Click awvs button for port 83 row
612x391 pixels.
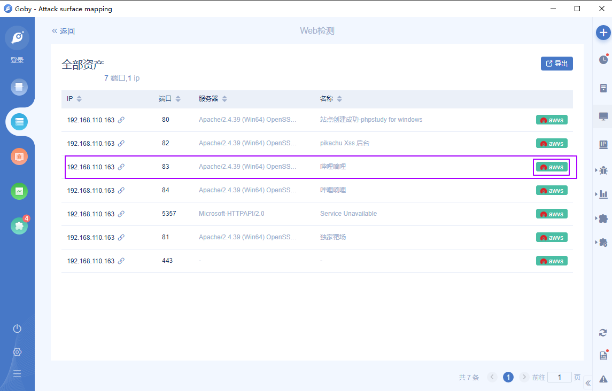tap(552, 167)
